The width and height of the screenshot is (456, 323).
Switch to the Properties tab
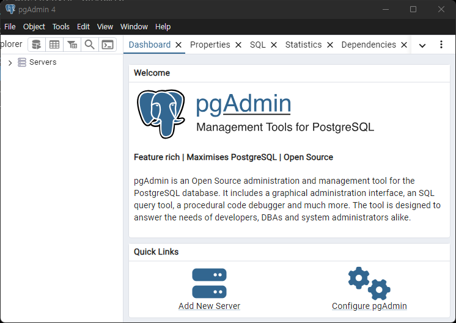coord(210,45)
